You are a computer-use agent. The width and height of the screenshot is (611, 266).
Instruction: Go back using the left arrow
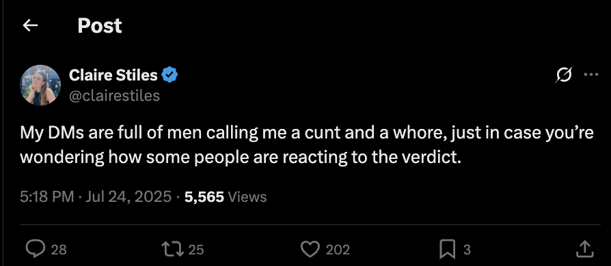[x=30, y=26]
